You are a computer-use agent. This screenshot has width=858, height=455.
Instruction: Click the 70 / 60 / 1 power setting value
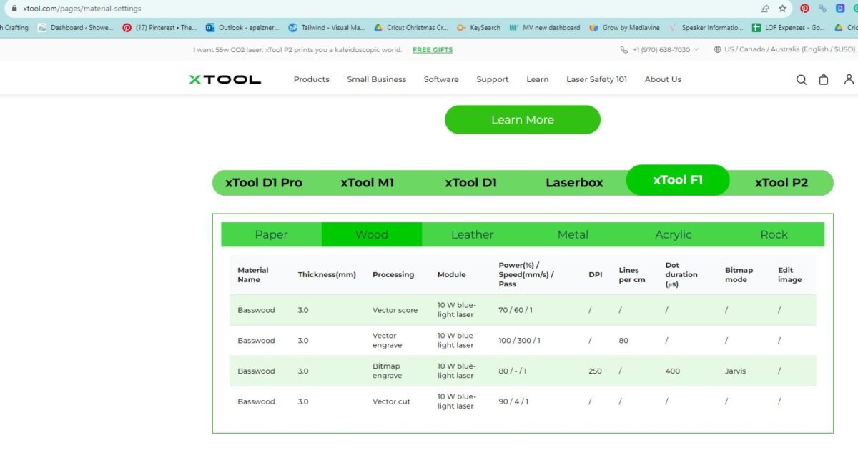[516, 310]
